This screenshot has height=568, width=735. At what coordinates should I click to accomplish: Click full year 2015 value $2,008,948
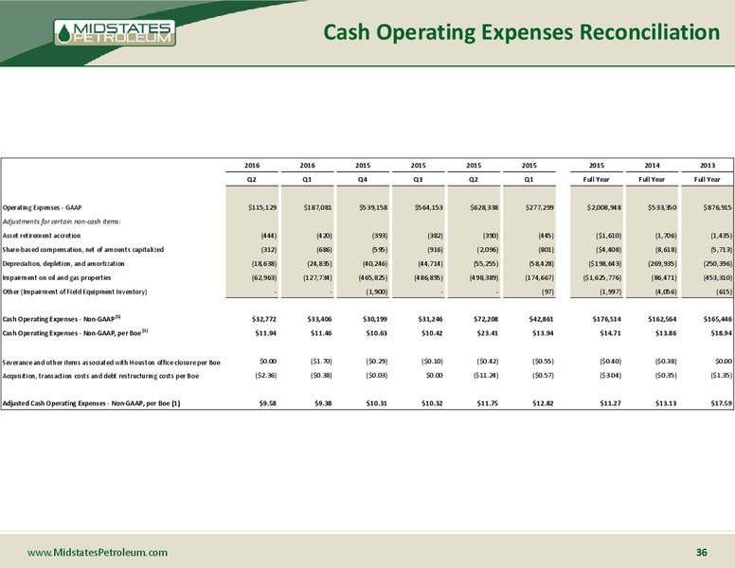[x=604, y=207]
